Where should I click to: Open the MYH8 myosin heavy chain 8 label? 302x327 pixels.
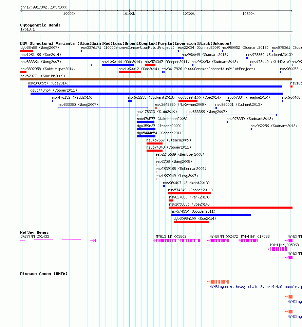coord(256,287)
